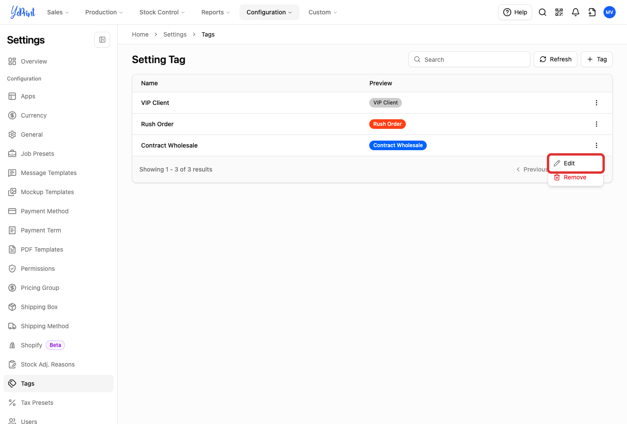
Task: Add a new Tag
Action: (x=597, y=59)
